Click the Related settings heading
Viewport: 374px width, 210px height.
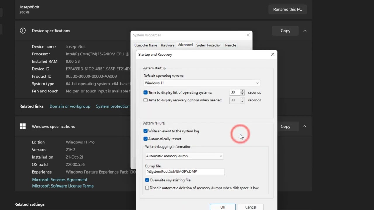click(30, 204)
